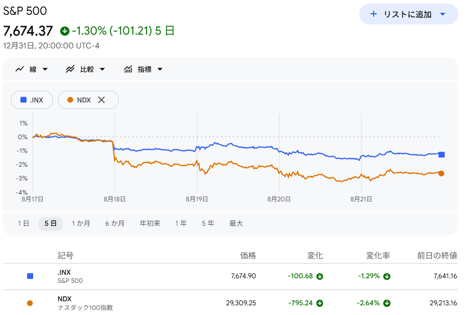Select the 年初来 range tab
This screenshot has height=315, width=469.
click(x=150, y=224)
